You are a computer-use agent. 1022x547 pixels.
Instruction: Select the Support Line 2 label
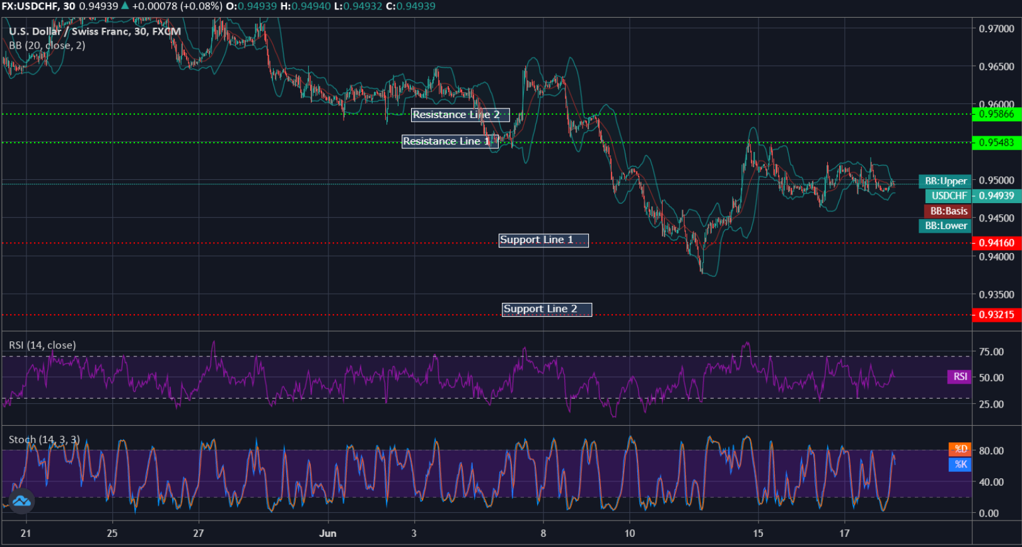tap(547, 309)
